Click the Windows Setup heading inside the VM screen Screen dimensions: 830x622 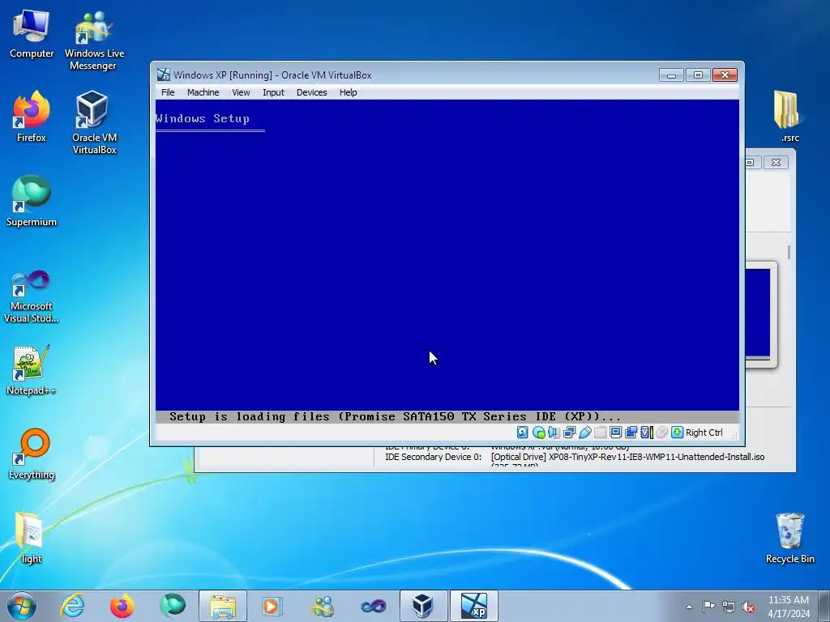(203, 118)
